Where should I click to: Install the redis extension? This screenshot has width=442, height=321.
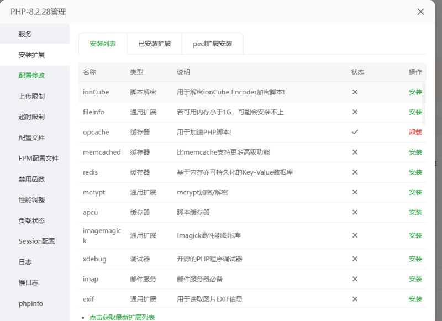click(415, 172)
